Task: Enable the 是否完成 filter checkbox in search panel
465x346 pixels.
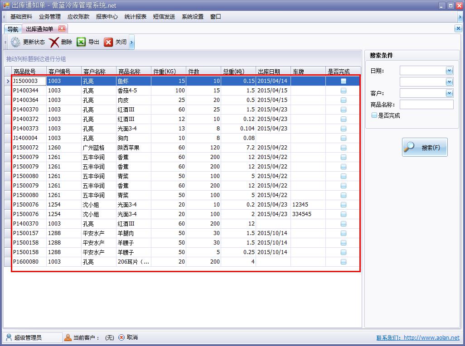Action: pos(374,115)
